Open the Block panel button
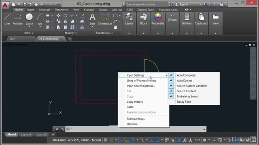Image resolution: width=259 pixels, height=145 pixels. (144, 19)
